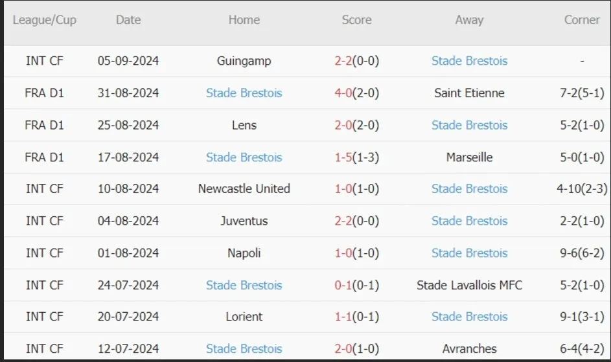Select Stade Brestois link in Lorient row
The width and height of the screenshot is (611, 362).
click(x=469, y=317)
